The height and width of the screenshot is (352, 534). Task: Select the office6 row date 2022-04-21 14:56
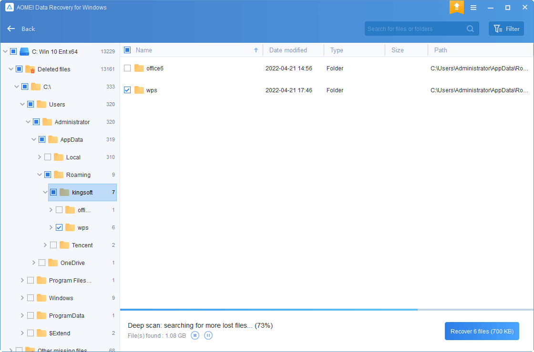pos(289,68)
